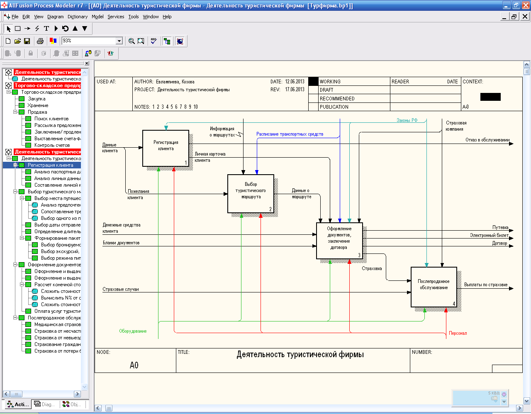The height and width of the screenshot is (414, 531).
Task: Close the Model Explorer panel
Action: click(87, 63)
